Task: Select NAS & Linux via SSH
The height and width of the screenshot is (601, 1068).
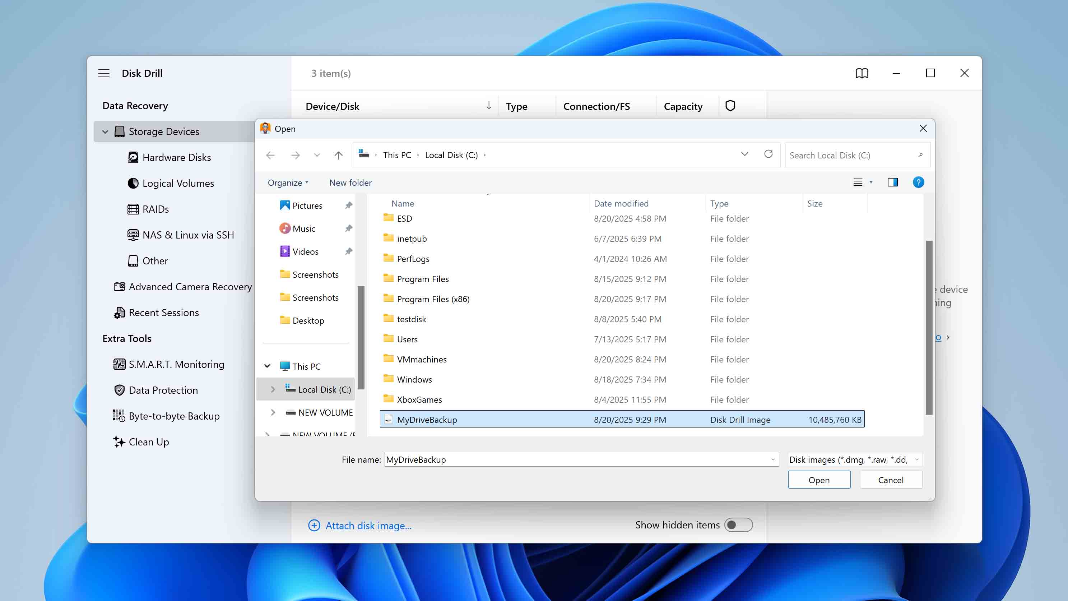Action: pyautogui.click(x=188, y=235)
